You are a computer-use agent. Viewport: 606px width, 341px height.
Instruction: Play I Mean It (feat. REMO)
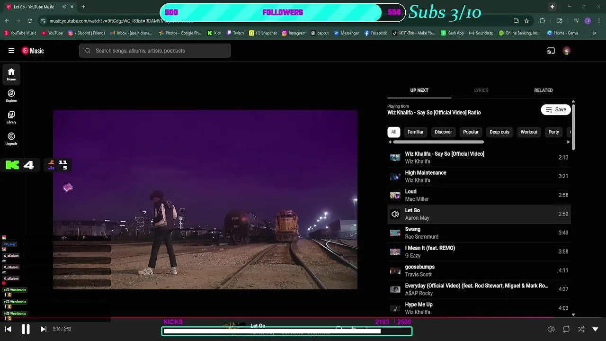pyautogui.click(x=479, y=251)
